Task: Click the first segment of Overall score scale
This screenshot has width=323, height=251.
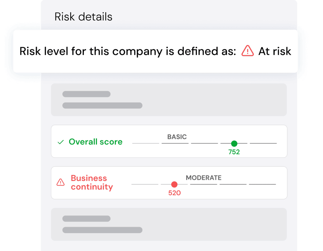Action: tap(146, 143)
